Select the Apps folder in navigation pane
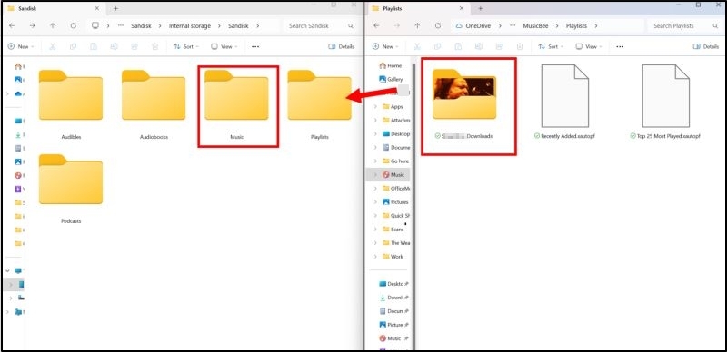727x352 pixels. [393, 106]
